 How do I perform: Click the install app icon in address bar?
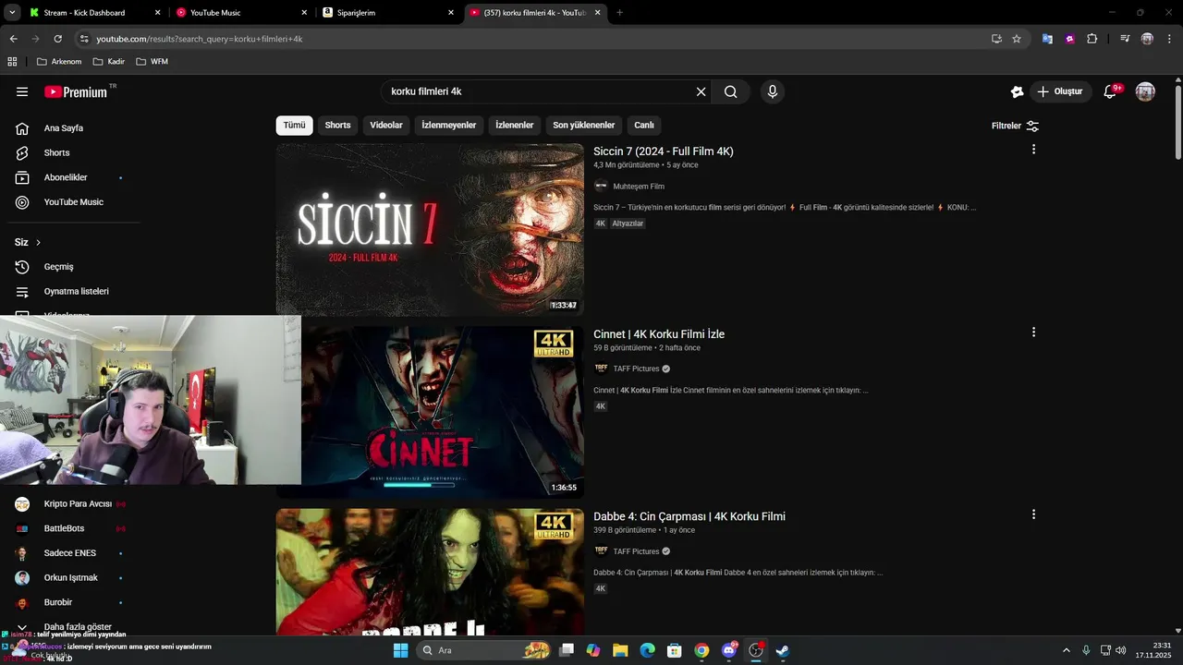coord(996,39)
